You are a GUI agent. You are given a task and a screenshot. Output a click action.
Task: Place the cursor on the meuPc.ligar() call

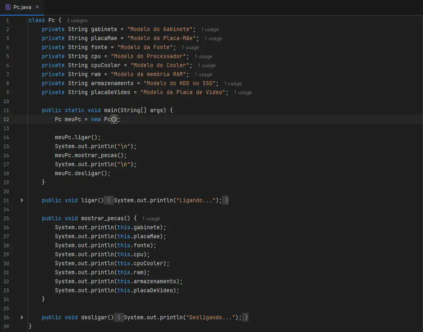[77, 137]
